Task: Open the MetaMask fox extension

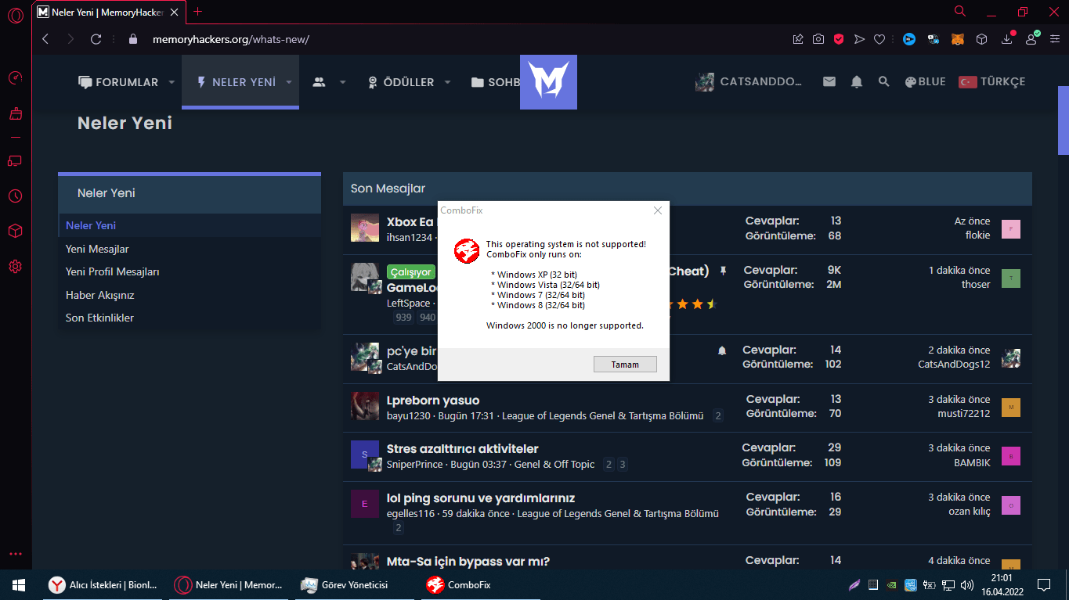Action: coord(957,39)
